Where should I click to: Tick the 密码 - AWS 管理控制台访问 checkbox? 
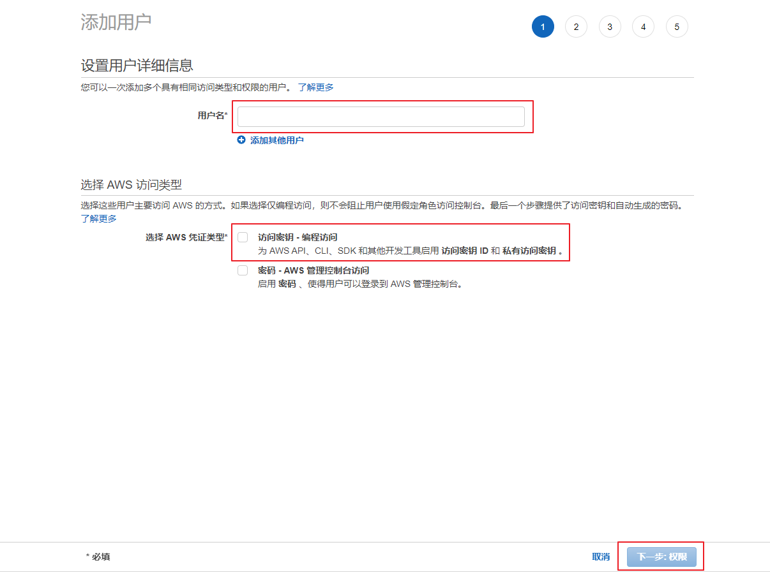[243, 270]
